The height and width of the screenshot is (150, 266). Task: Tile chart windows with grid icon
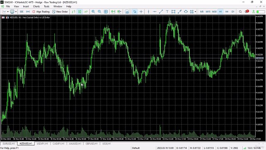click(106, 12)
